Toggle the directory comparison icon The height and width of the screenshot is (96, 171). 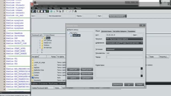70,11
